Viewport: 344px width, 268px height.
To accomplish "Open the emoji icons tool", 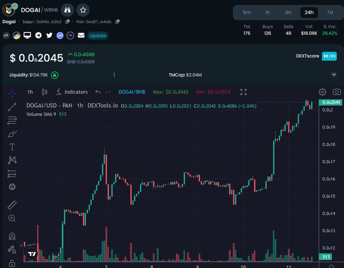I will [12, 187].
